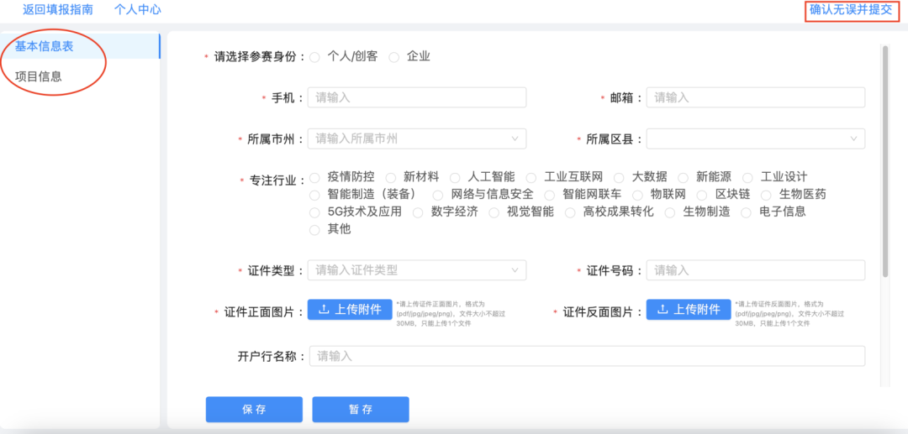Click the 暂存 button
The width and height of the screenshot is (908, 434).
point(361,410)
